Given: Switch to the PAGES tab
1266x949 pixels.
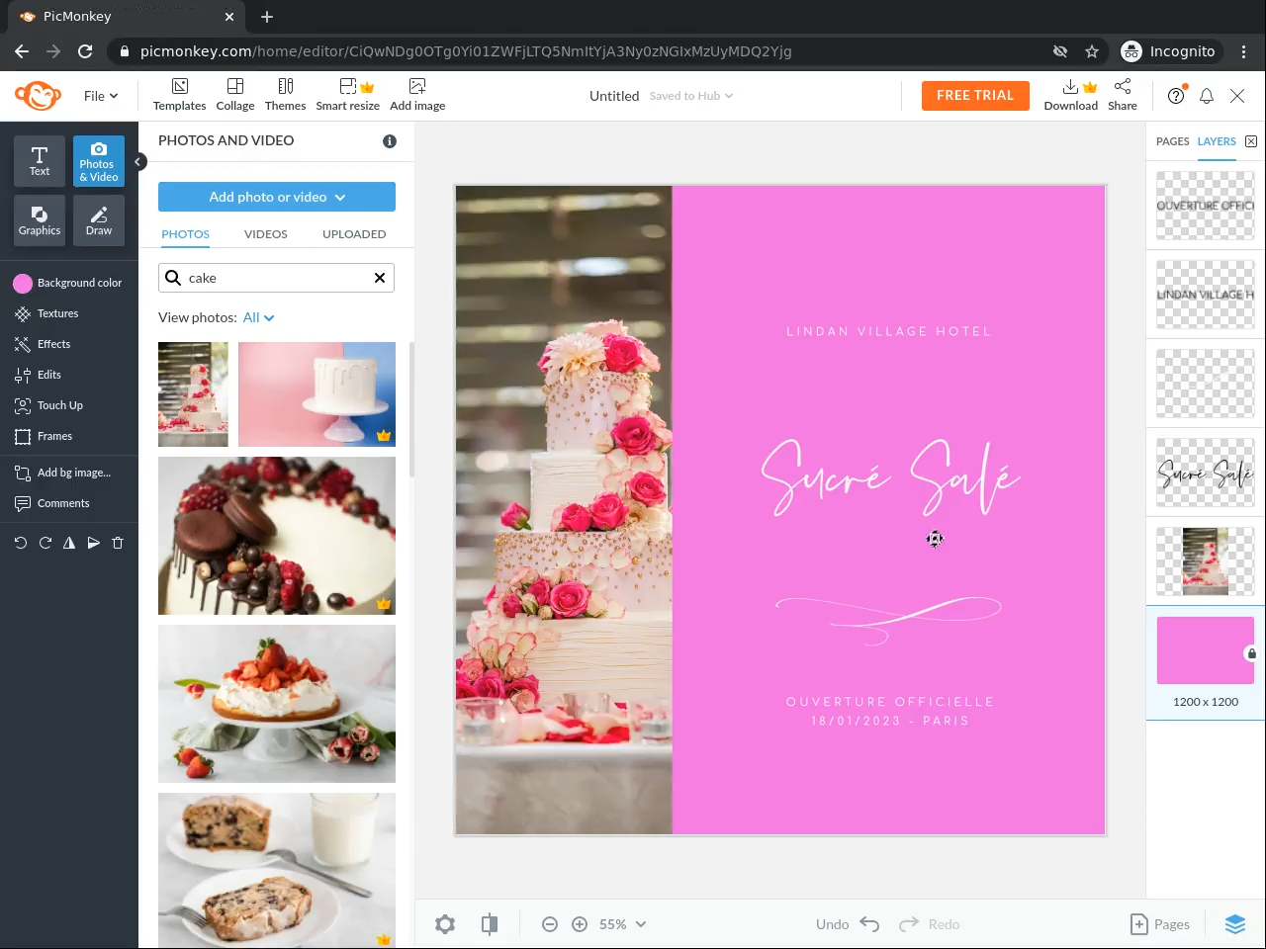Looking at the screenshot, I should click(1173, 141).
